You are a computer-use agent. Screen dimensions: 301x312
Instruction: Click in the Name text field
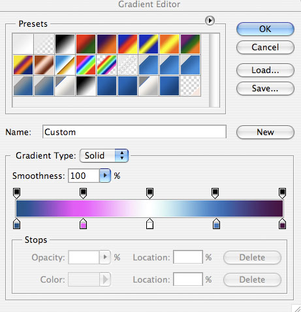point(135,132)
